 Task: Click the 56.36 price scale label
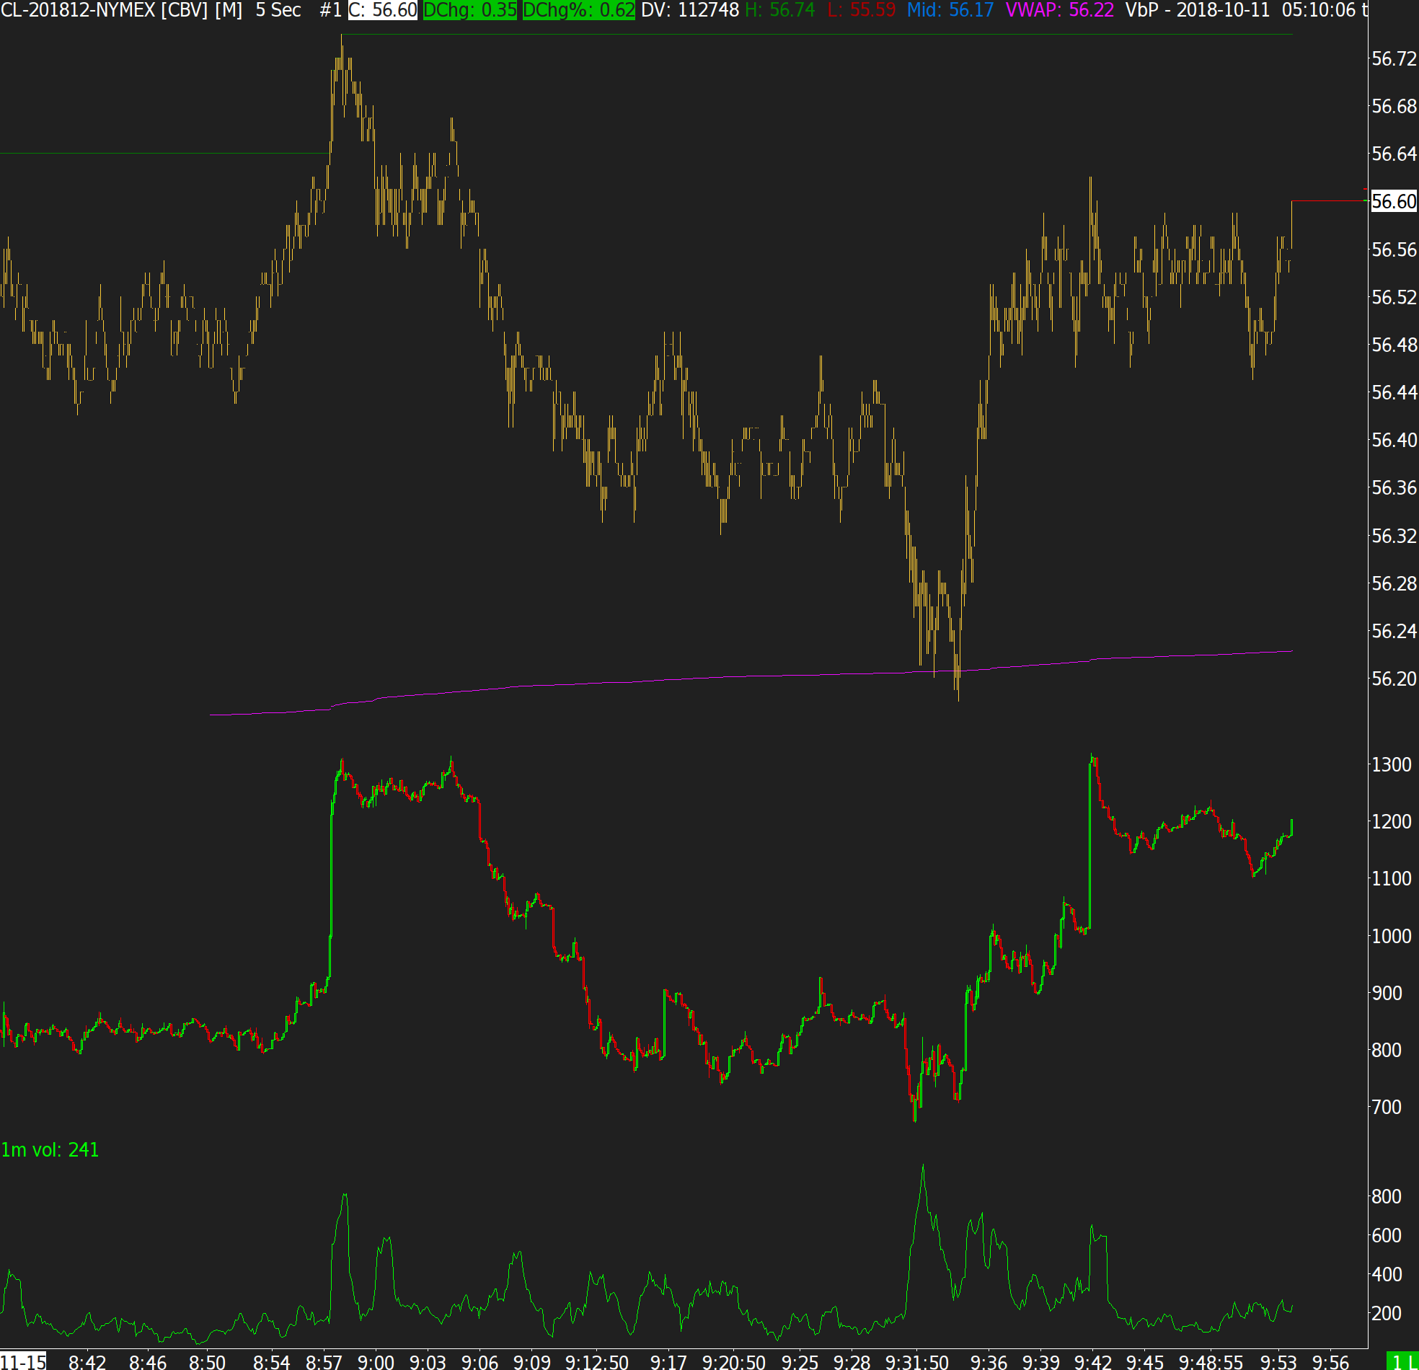(1394, 488)
